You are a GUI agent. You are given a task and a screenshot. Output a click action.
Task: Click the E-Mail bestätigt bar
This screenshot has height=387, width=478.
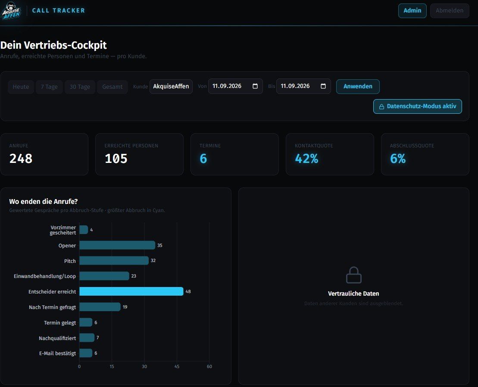coord(86,353)
